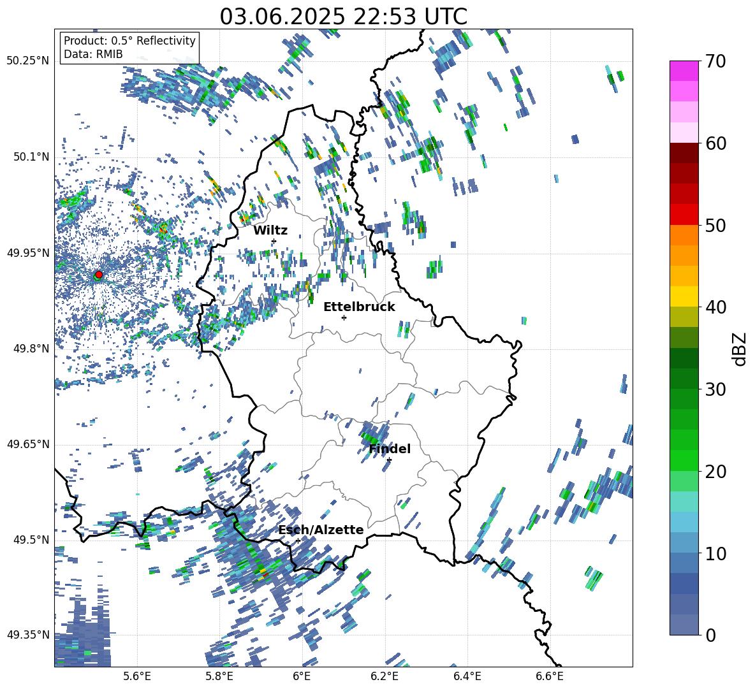Click the Findel location cross marker
Viewport: 755px width, 689px height.
pyautogui.click(x=389, y=460)
